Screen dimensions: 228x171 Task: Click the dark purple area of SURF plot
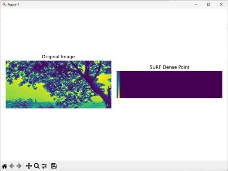coord(171,84)
